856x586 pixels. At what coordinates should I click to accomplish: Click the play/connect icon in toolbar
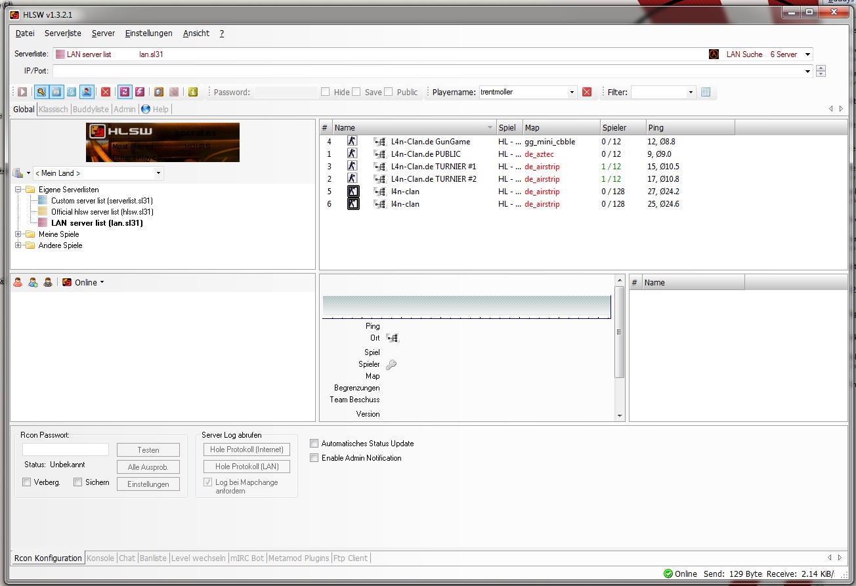coord(22,93)
